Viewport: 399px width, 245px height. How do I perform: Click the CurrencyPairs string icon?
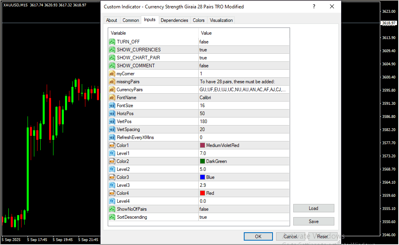pos(112,90)
